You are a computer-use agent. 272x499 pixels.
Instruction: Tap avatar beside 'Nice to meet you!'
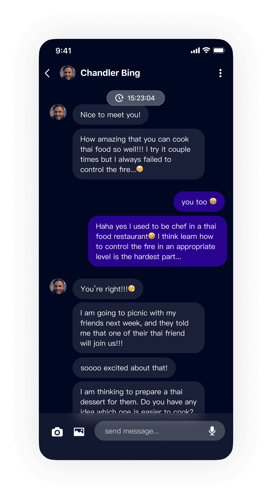(58, 112)
